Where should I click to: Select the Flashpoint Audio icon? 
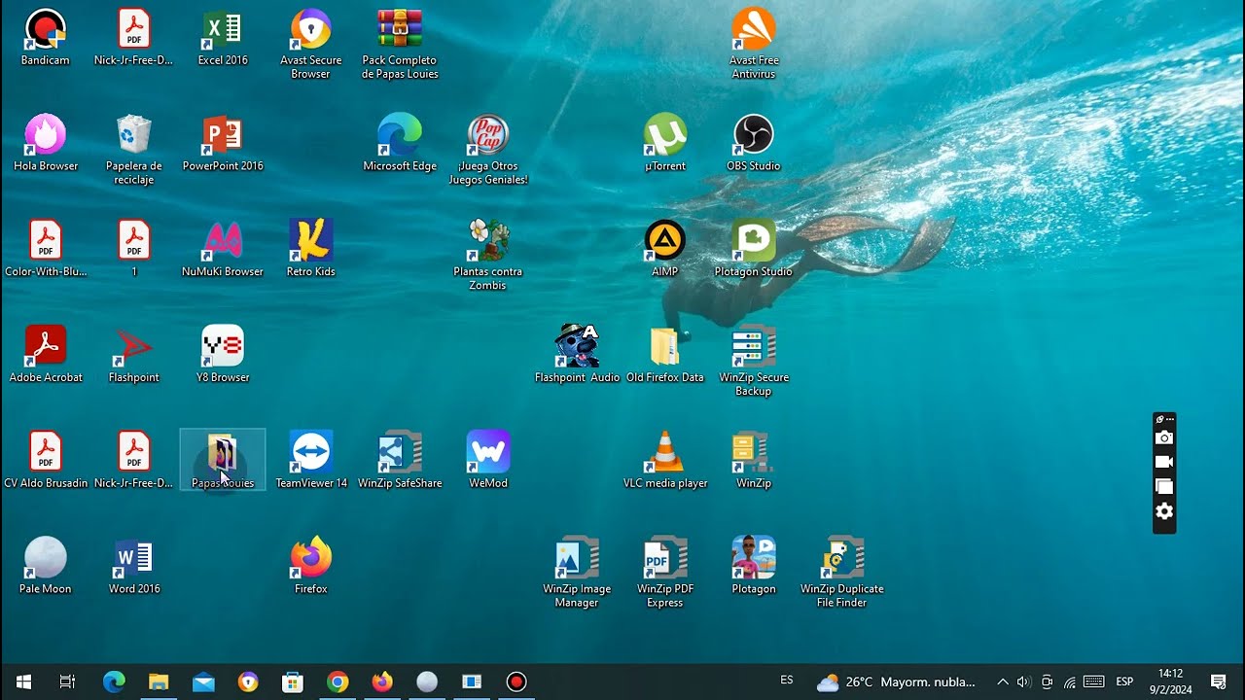pyautogui.click(x=577, y=356)
